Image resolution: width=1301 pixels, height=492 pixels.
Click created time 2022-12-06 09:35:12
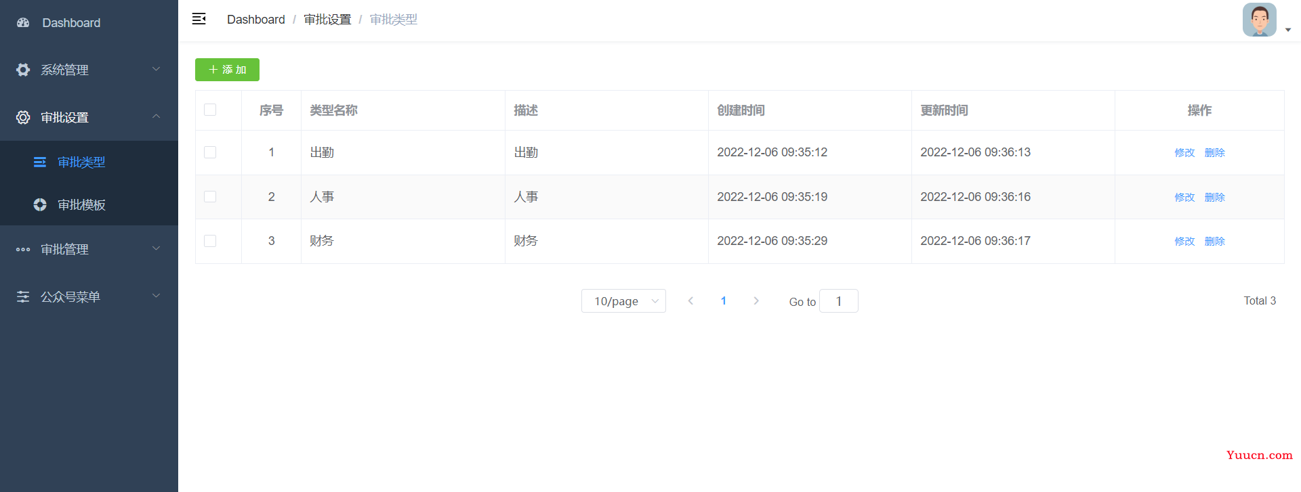[772, 152]
